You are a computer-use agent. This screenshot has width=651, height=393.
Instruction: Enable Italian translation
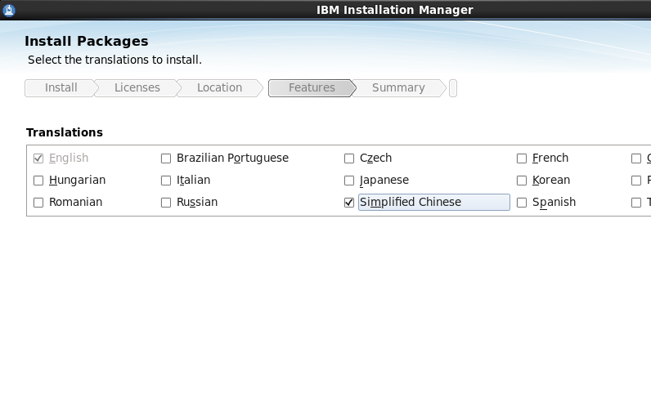tap(166, 180)
